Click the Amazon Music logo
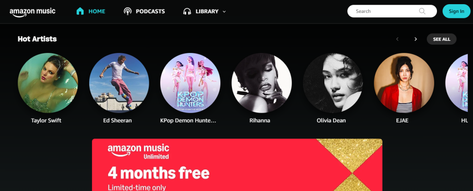The width and height of the screenshot is (473, 191). click(x=32, y=12)
